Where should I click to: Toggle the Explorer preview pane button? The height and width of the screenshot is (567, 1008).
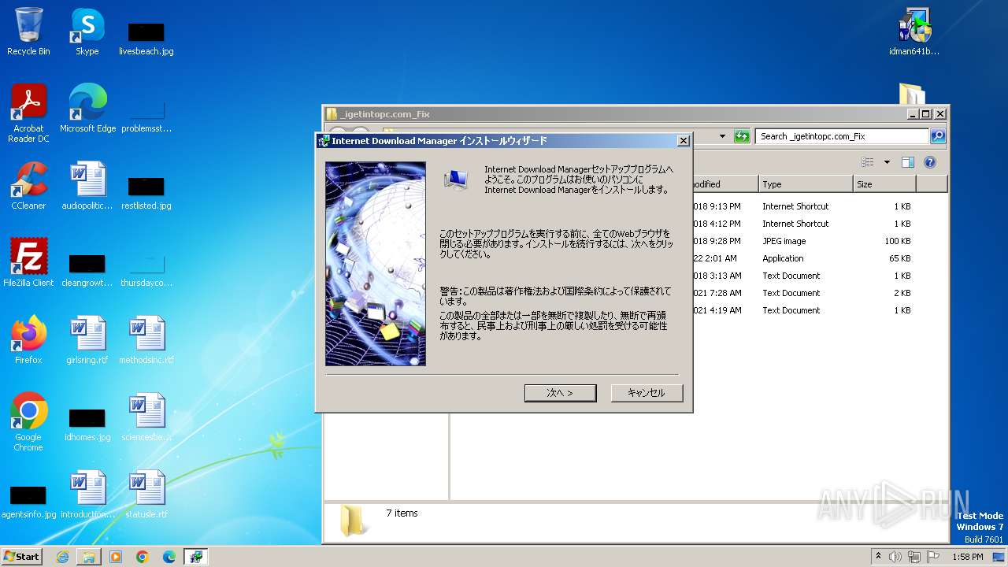pos(907,162)
